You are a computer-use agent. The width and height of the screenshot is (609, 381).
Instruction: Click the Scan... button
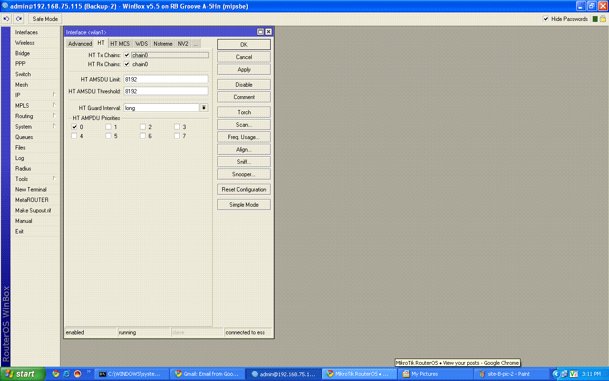tap(244, 125)
